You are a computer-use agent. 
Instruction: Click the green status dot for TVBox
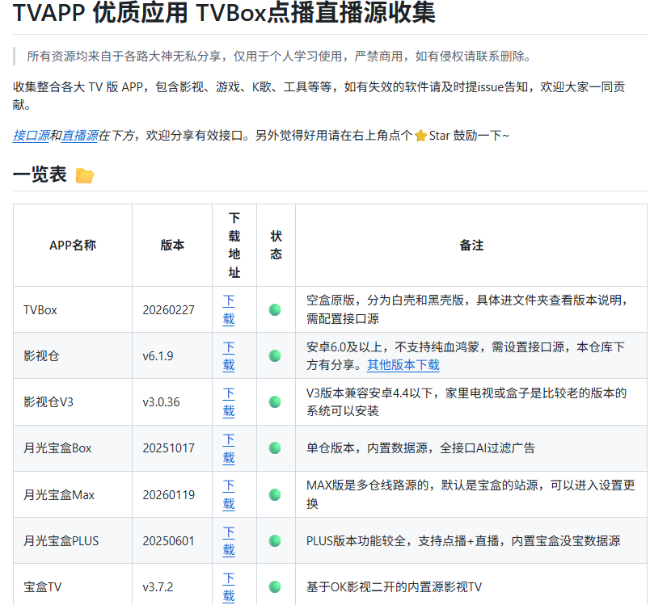click(x=275, y=309)
